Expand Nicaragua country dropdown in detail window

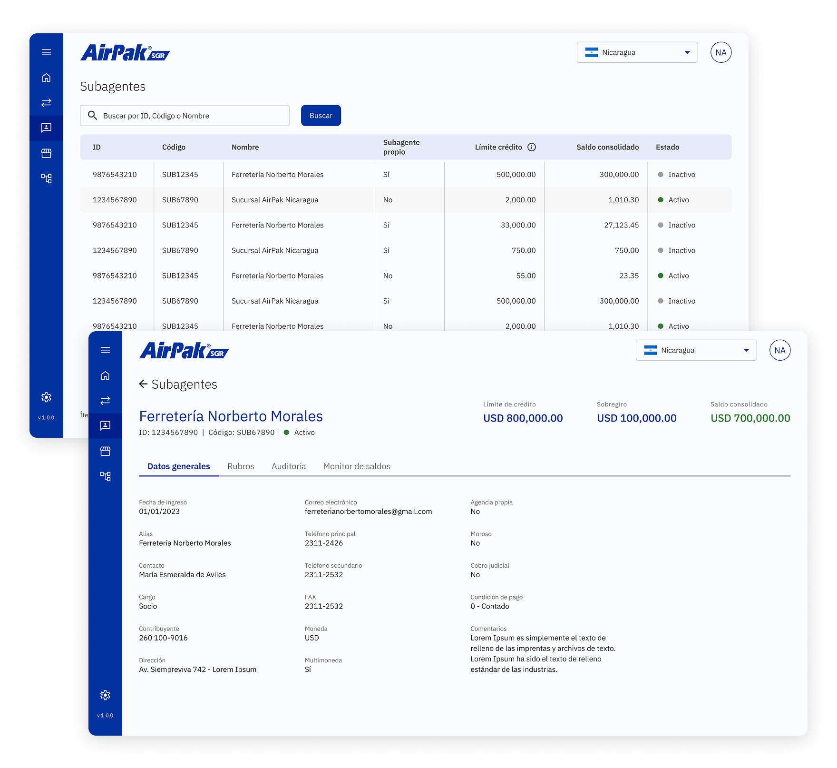(x=696, y=350)
